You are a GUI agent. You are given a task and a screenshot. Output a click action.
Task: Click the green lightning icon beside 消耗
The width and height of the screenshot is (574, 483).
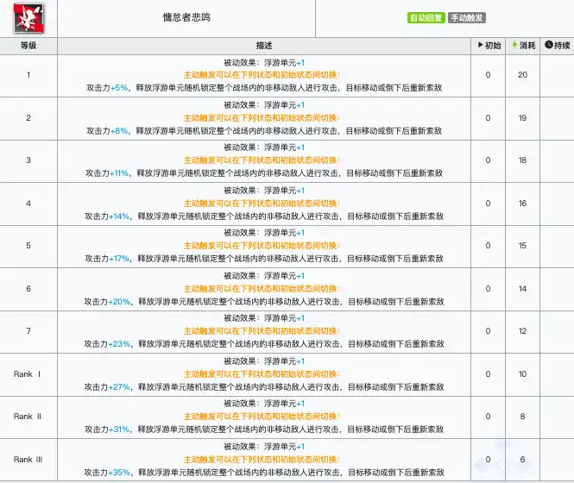tap(515, 45)
